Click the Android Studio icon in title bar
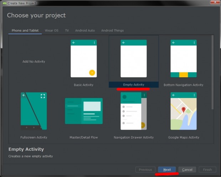 [4, 2]
